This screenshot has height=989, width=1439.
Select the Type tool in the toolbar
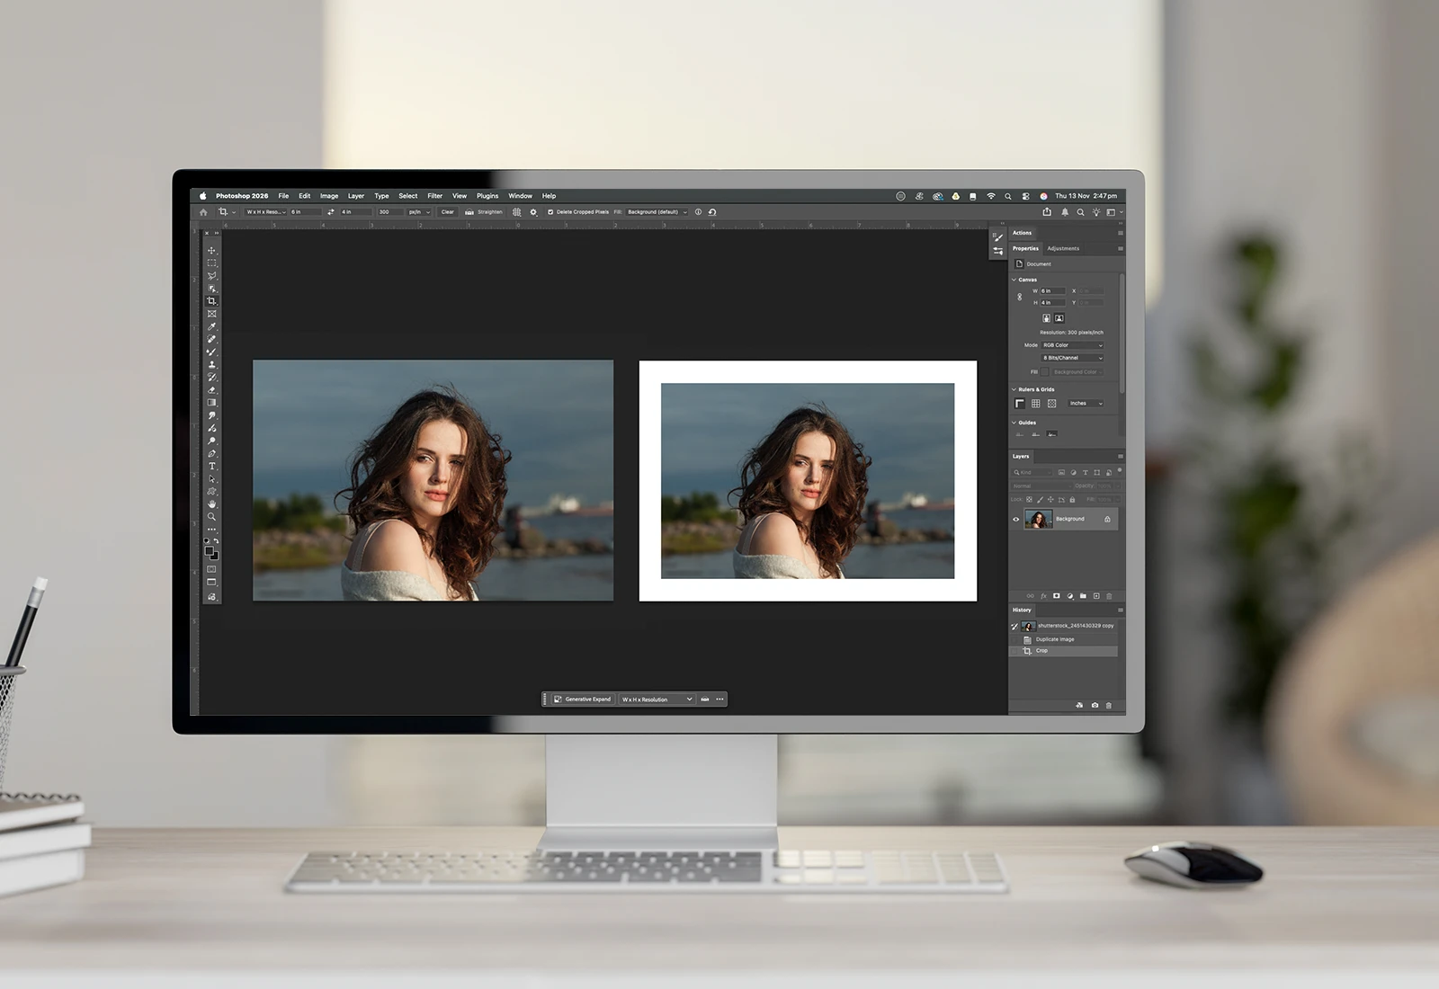[212, 467]
